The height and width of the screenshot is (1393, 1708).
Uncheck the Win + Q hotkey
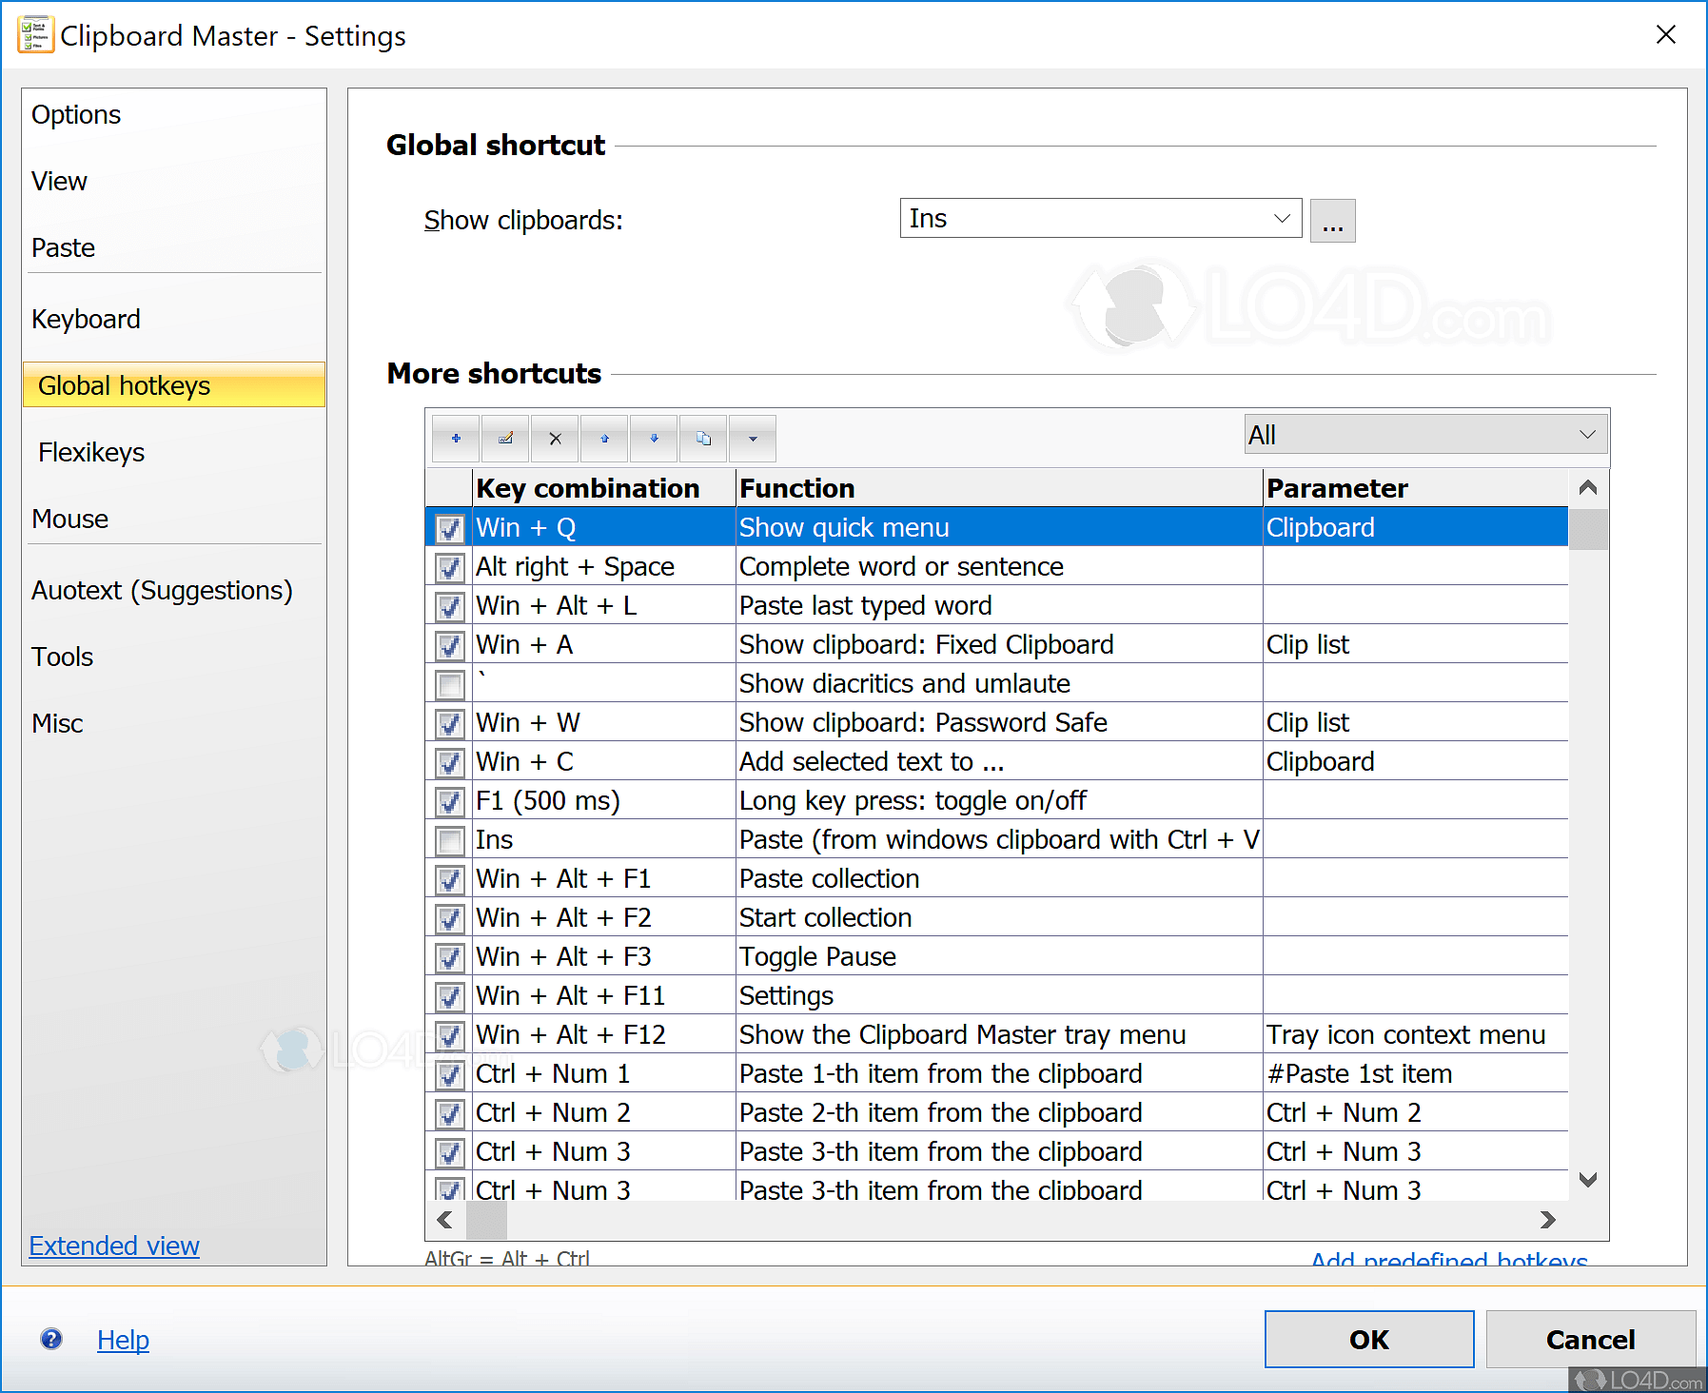tap(448, 529)
